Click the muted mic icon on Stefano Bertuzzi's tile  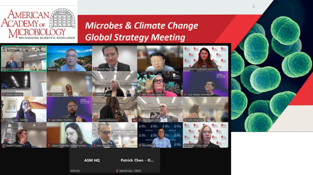pos(3,95)
